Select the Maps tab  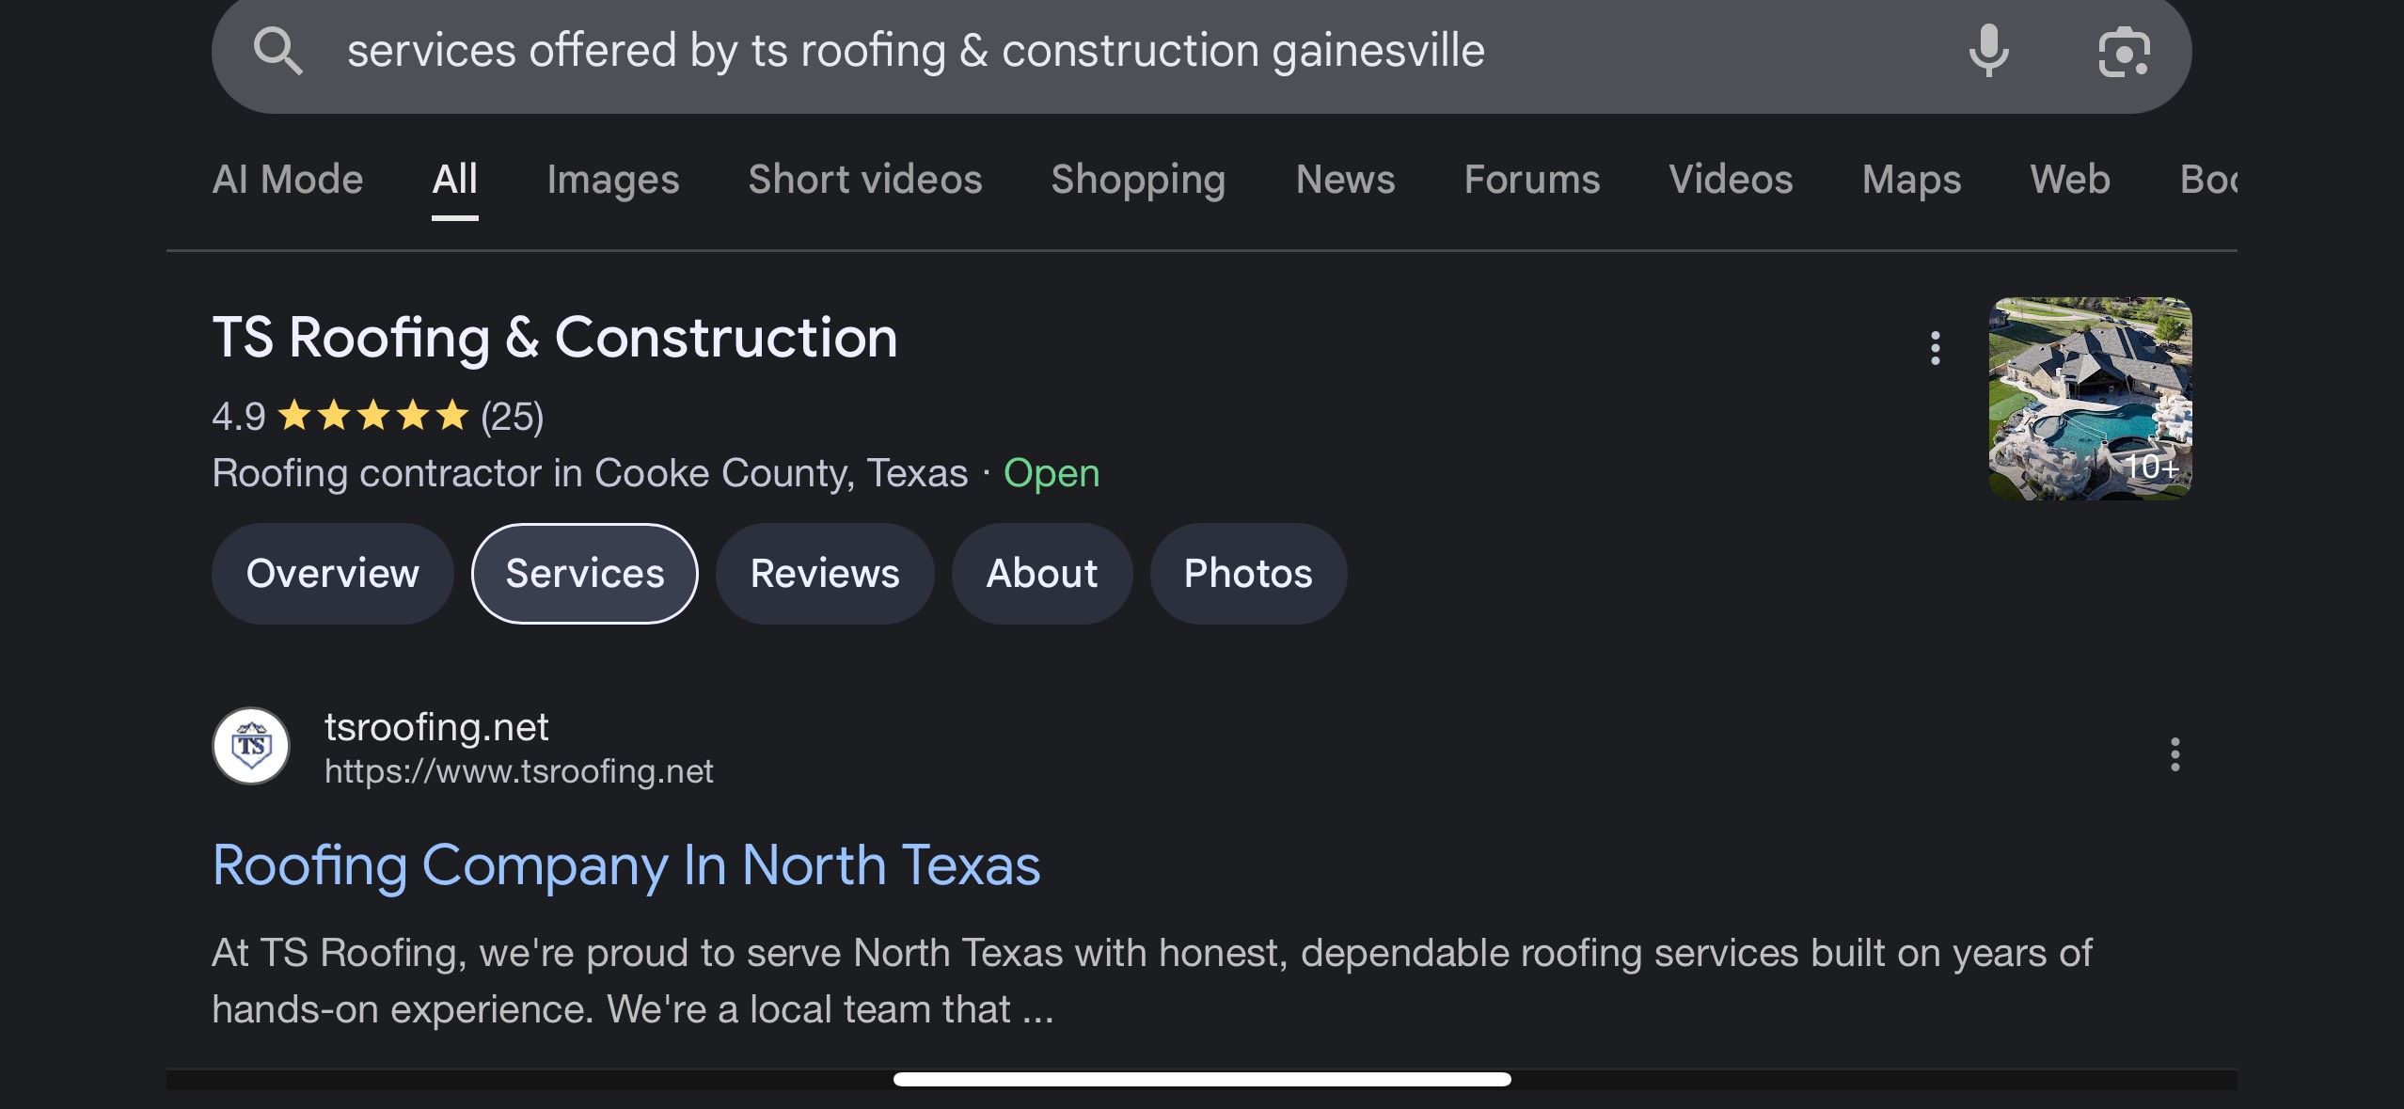coord(1911,179)
